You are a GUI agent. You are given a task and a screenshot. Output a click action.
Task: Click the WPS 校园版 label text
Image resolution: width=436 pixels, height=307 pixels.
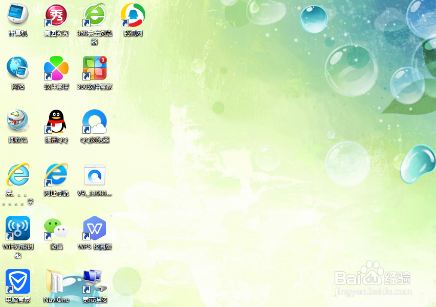click(x=95, y=247)
